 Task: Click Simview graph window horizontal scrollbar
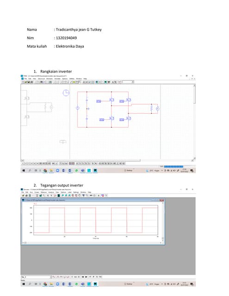[x=93, y=242]
